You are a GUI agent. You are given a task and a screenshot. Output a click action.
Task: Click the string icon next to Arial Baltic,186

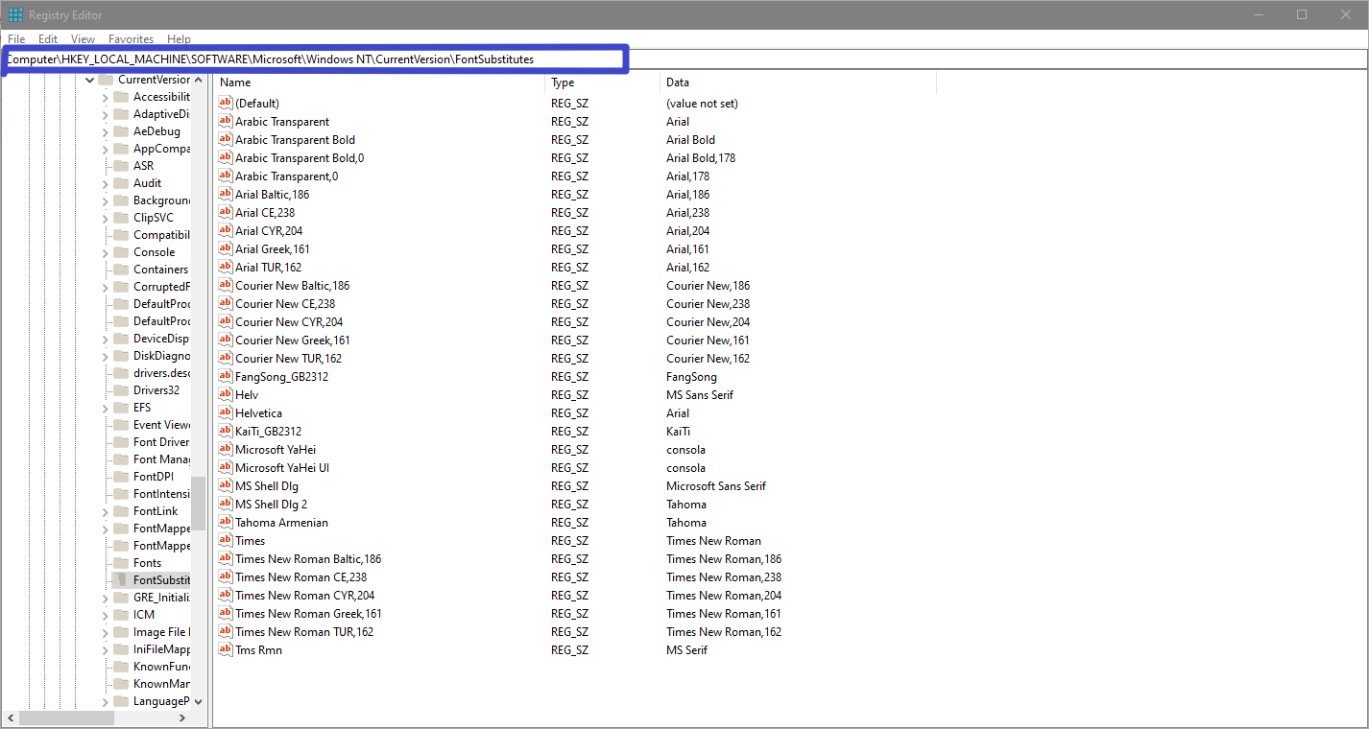[226, 194]
